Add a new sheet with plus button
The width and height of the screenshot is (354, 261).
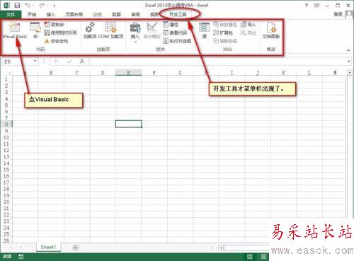pos(76,248)
